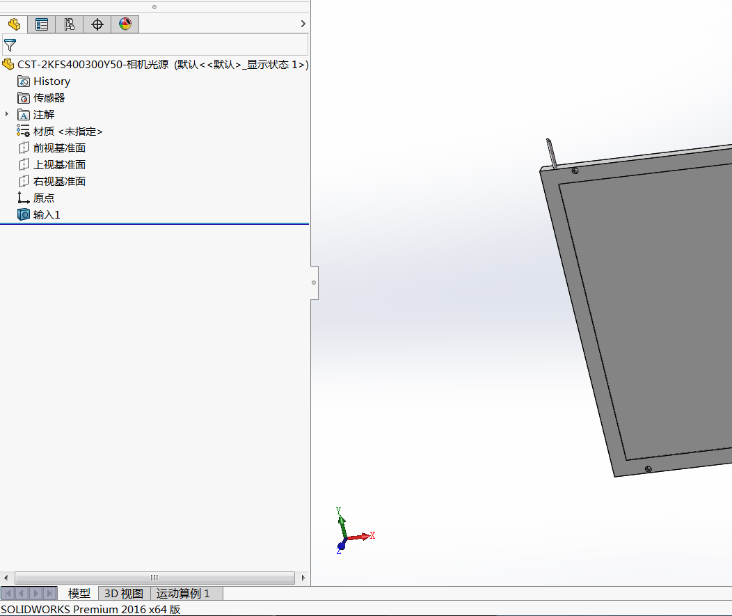Expand the 注解 annotations node

click(7, 114)
